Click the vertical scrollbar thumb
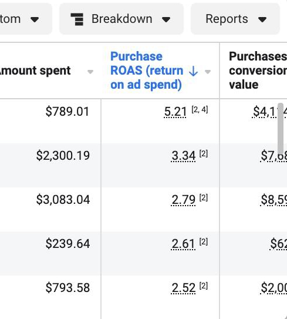The width and height of the screenshot is (287, 319). [x=281, y=129]
